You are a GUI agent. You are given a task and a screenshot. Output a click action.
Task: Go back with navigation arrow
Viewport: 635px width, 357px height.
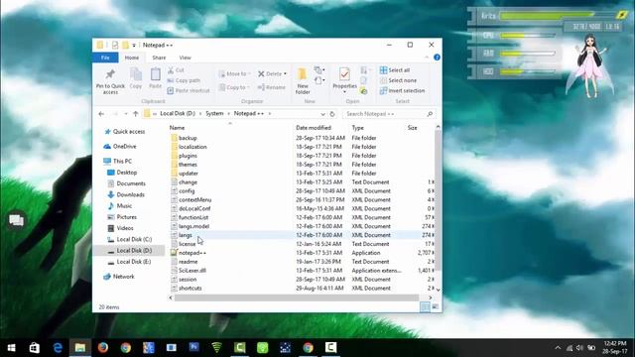[x=101, y=114]
